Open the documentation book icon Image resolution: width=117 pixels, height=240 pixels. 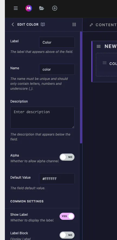43,25
